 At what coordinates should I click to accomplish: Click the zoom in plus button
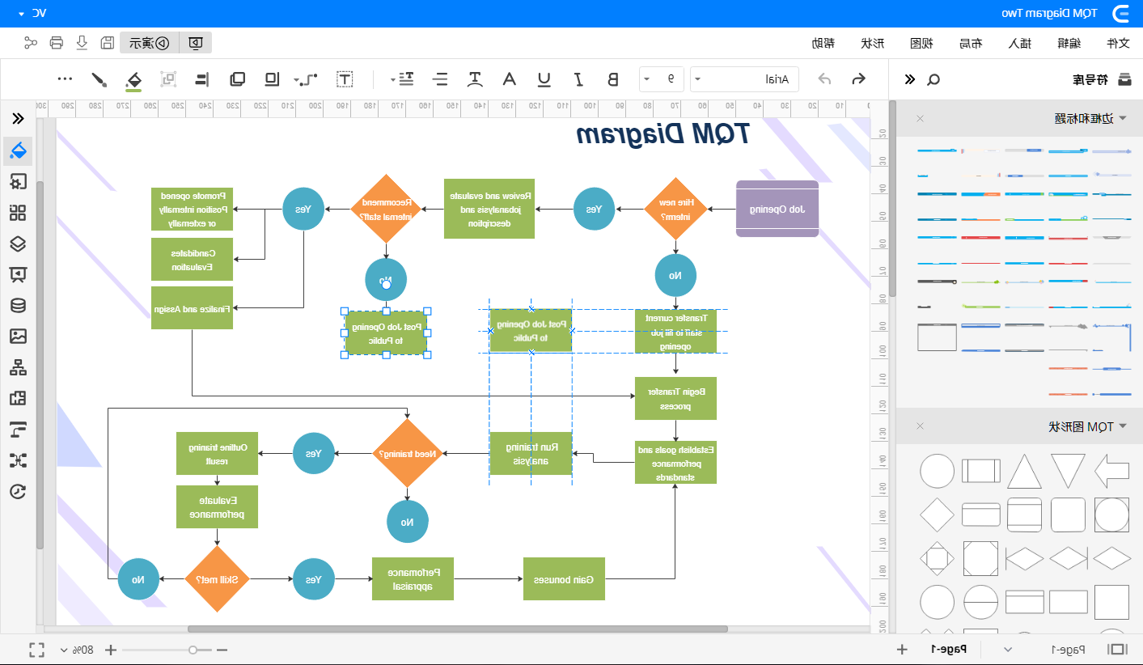pos(111,650)
